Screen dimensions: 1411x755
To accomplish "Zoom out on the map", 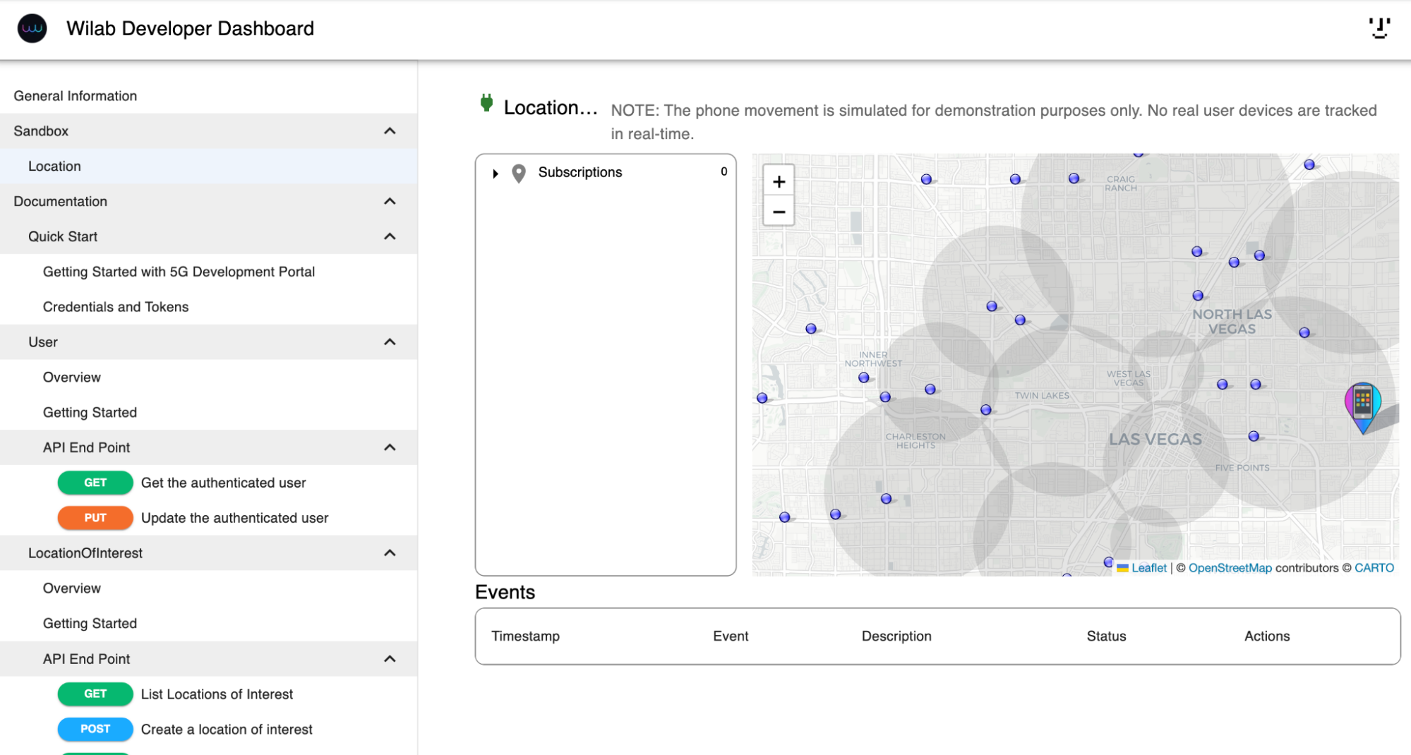I will tap(779, 212).
